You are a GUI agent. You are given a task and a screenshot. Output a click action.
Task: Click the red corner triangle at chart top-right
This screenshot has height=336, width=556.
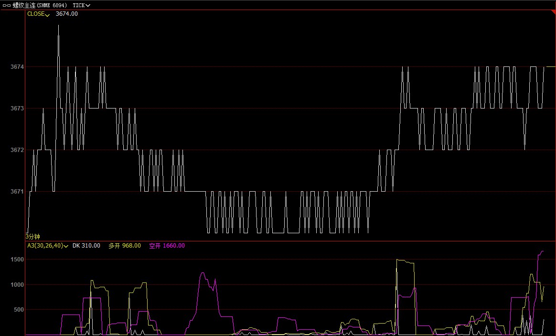click(x=553, y=13)
